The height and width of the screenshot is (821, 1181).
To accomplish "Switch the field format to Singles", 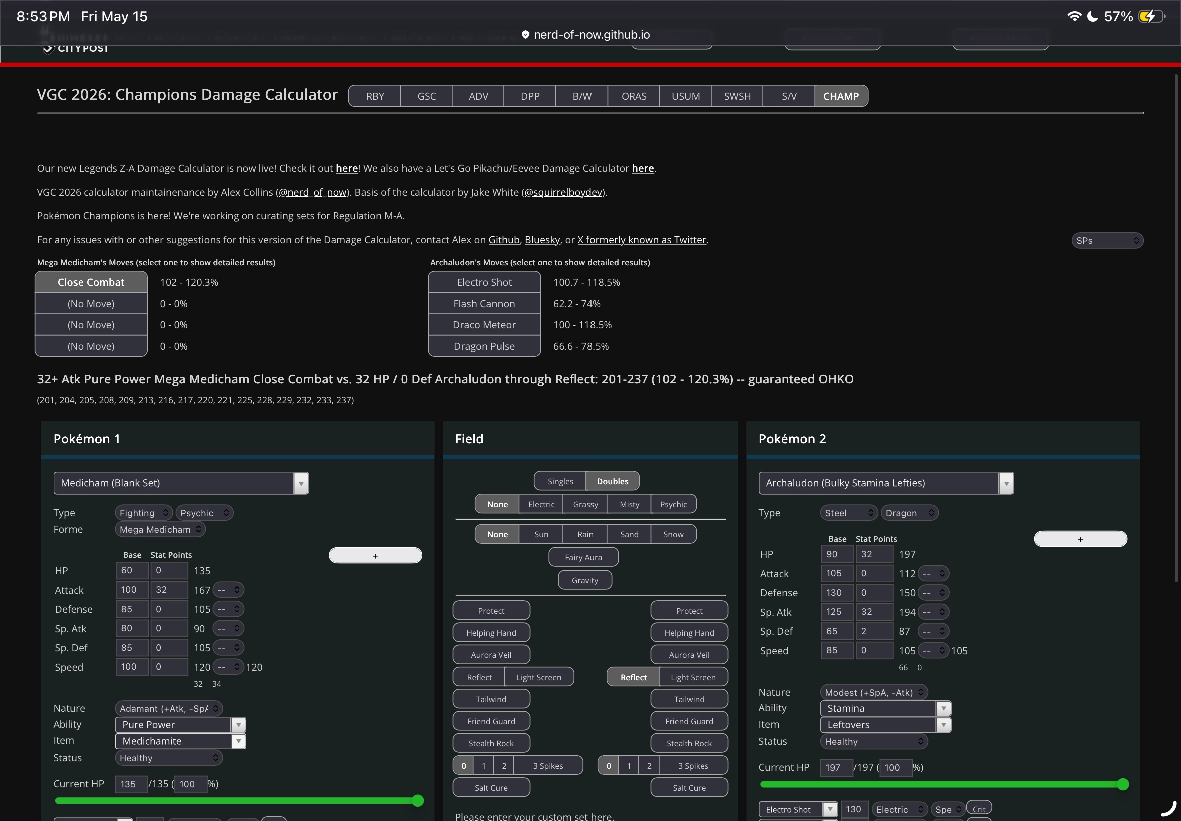I will 560,481.
